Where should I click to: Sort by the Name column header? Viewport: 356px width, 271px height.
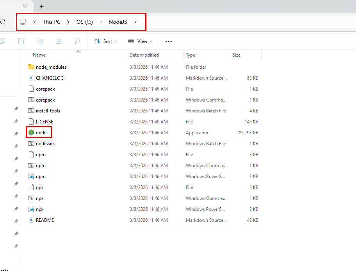pos(39,55)
